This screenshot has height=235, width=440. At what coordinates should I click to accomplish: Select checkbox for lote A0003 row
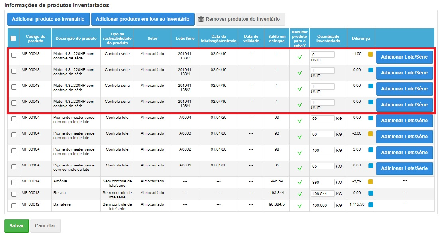pos(14,135)
